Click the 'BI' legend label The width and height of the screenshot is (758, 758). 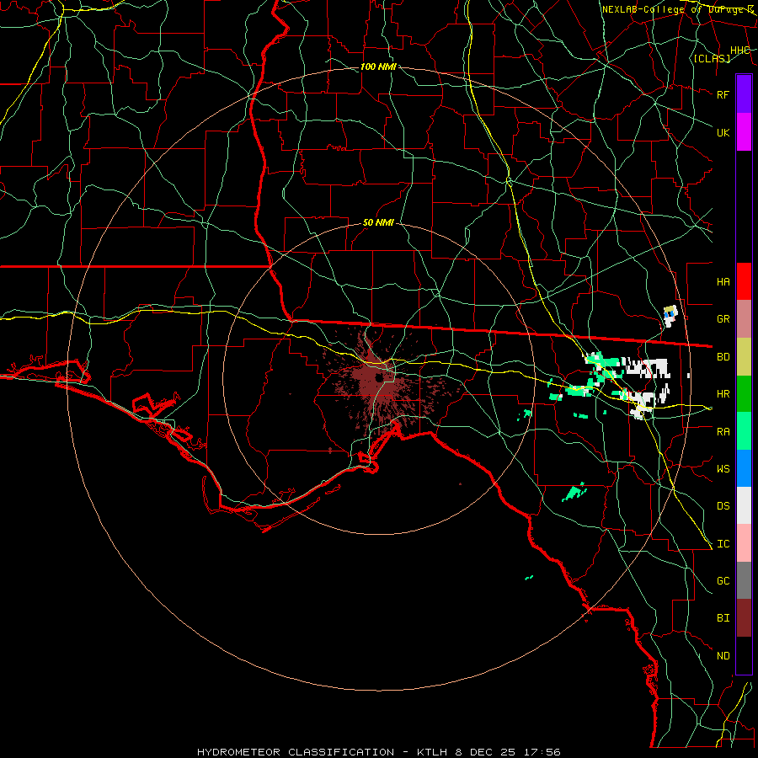coord(723,618)
